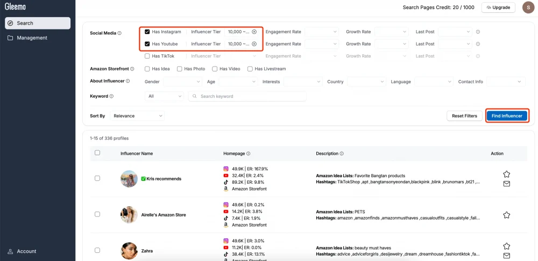Viewport: 538px width, 261px height.
Task: Click info icon beside Instagram Last Post
Action: (478, 32)
